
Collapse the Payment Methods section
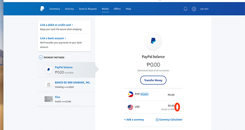41,58
